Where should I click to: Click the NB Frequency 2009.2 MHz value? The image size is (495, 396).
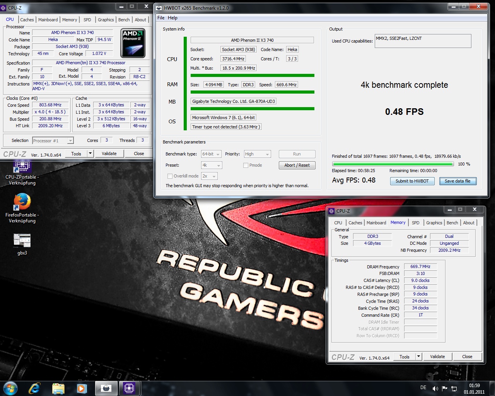coord(449,250)
